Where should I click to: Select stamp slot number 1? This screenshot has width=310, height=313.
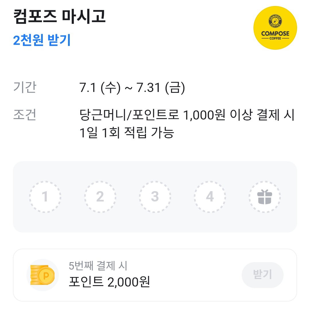pos(45,197)
